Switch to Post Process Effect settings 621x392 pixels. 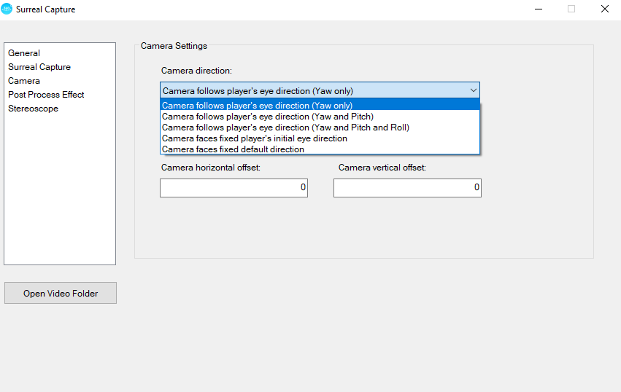[x=46, y=95]
